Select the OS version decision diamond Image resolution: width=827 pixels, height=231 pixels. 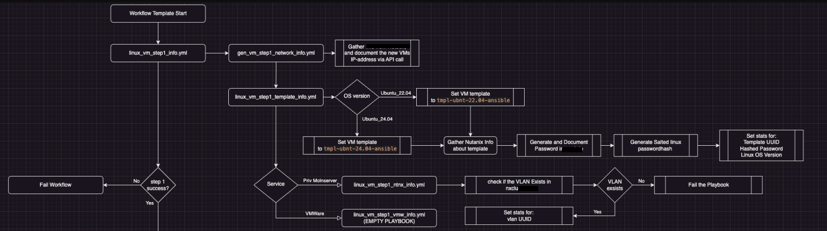357,97
